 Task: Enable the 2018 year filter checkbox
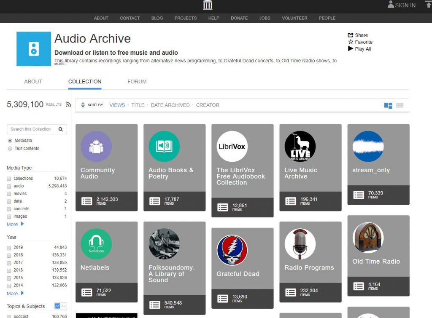click(9, 255)
